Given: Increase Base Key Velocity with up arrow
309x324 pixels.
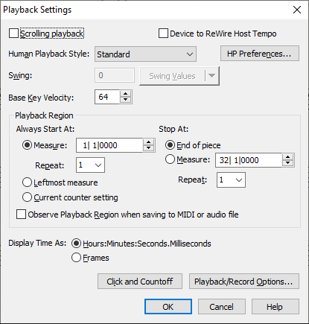Looking at the screenshot, I should click(126, 94).
